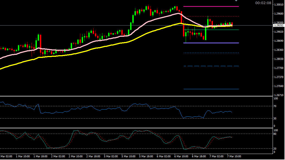Click price axis value 1.28030
Screen dimensions: 285x160
[x=279, y=59]
